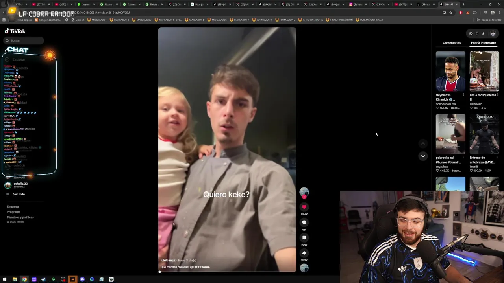504x283 pixels.
Task: Open the Entreno de antebrazo thumbnail
Action: (484, 134)
